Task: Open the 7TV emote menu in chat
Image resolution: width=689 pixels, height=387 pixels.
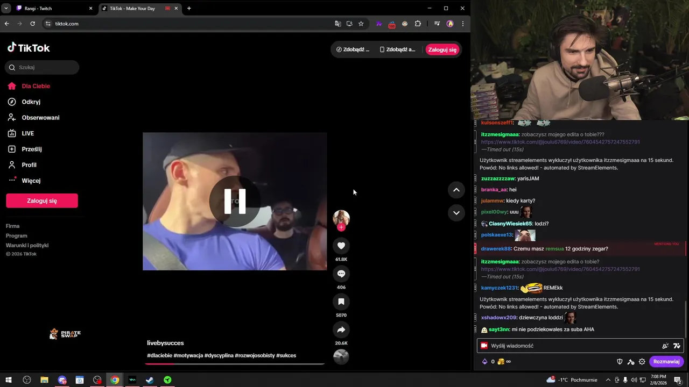Action: 677,346
